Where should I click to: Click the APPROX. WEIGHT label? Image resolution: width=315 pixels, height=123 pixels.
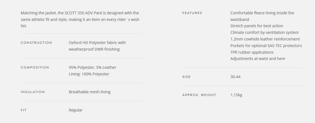[x=199, y=95]
